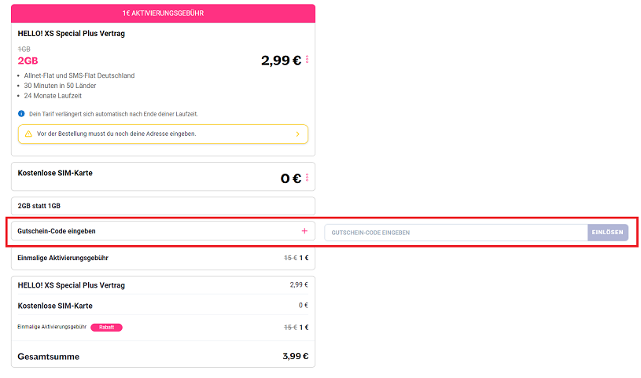Click the pink Rabatt badge
The width and height of the screenshot is (641, 378).
[107, 327]
